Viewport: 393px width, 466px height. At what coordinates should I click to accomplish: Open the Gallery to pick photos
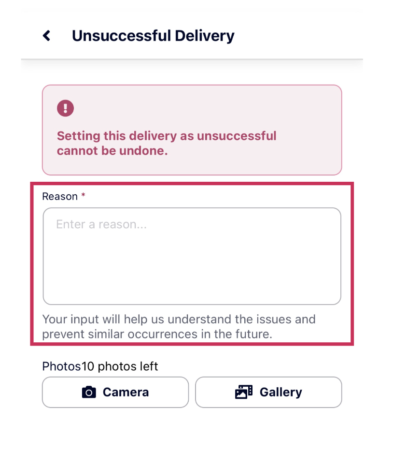coord(268,393)
